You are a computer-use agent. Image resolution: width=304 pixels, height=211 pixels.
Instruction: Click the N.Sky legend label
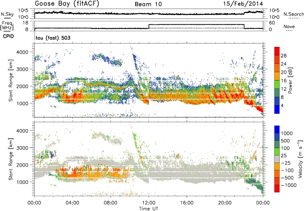(x=7, y=14)
